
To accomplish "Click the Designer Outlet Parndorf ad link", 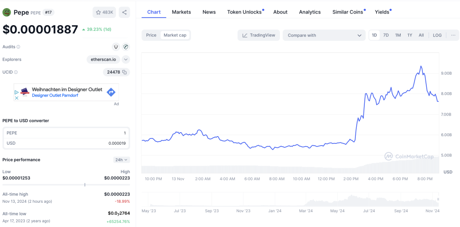I will 55,95.
